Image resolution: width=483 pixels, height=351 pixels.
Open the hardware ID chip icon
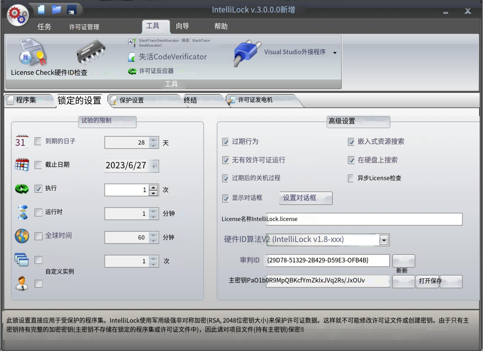(91, 52)
